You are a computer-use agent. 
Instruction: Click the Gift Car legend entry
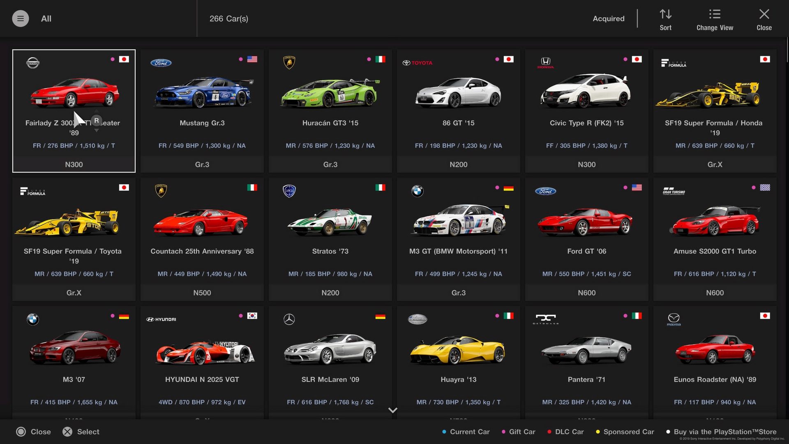[519, 432]
